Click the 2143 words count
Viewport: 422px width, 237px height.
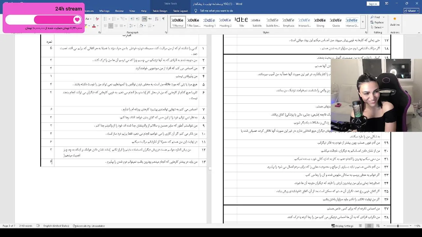point(26,226)
